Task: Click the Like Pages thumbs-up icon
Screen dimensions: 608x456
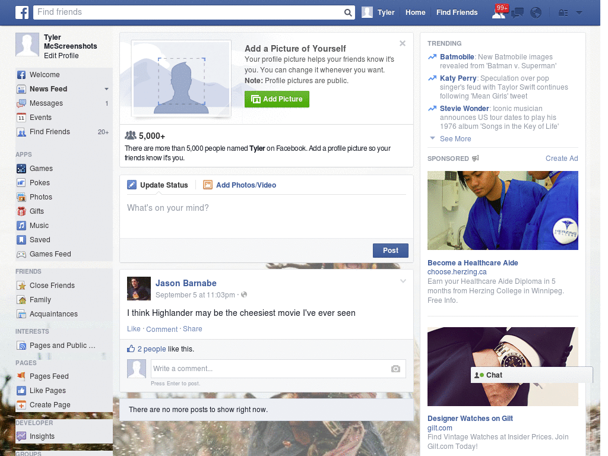Action: [x=21, y=391]
